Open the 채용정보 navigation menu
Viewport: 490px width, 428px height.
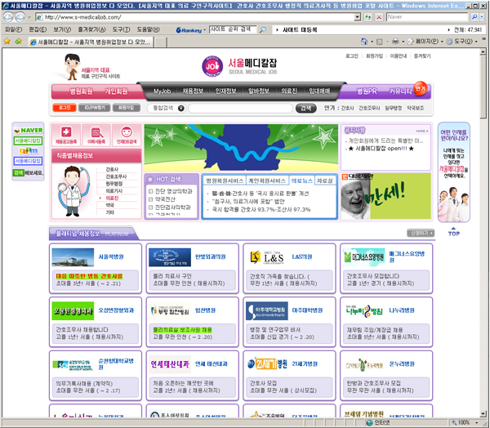pos(193,91)
